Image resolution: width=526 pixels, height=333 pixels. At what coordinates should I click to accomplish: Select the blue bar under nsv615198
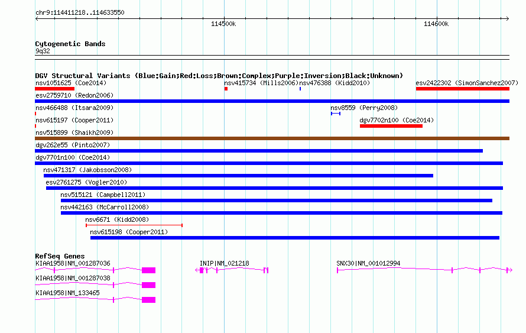[295, 238]
